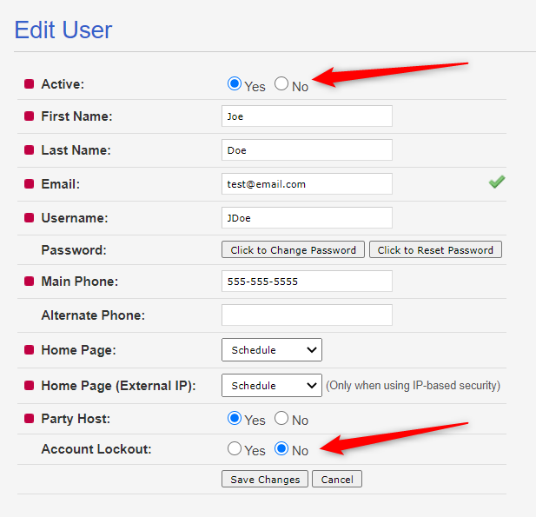This screenshot has width=536, height=517.
Task: Click the Last Name label
Action: (76, 150)
